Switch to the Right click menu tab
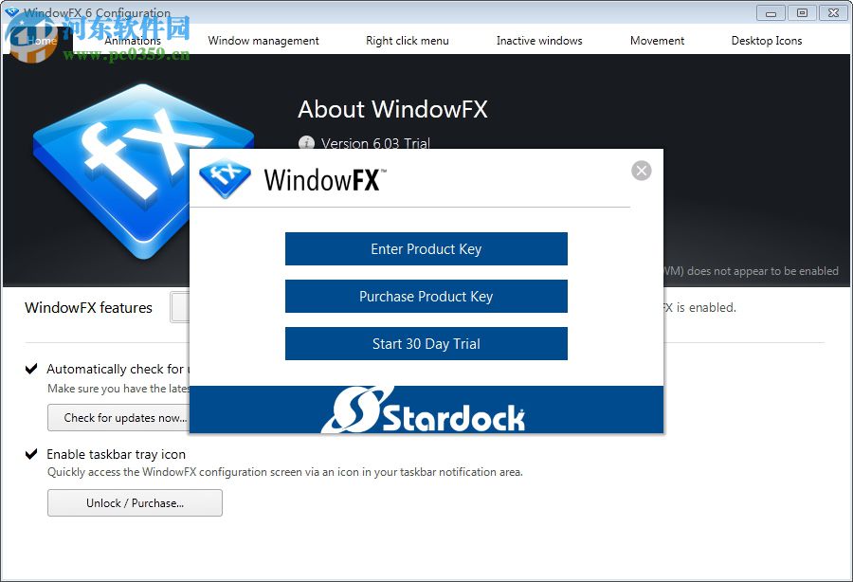This screenshot has height=582, width=853. tap(407, 41)
